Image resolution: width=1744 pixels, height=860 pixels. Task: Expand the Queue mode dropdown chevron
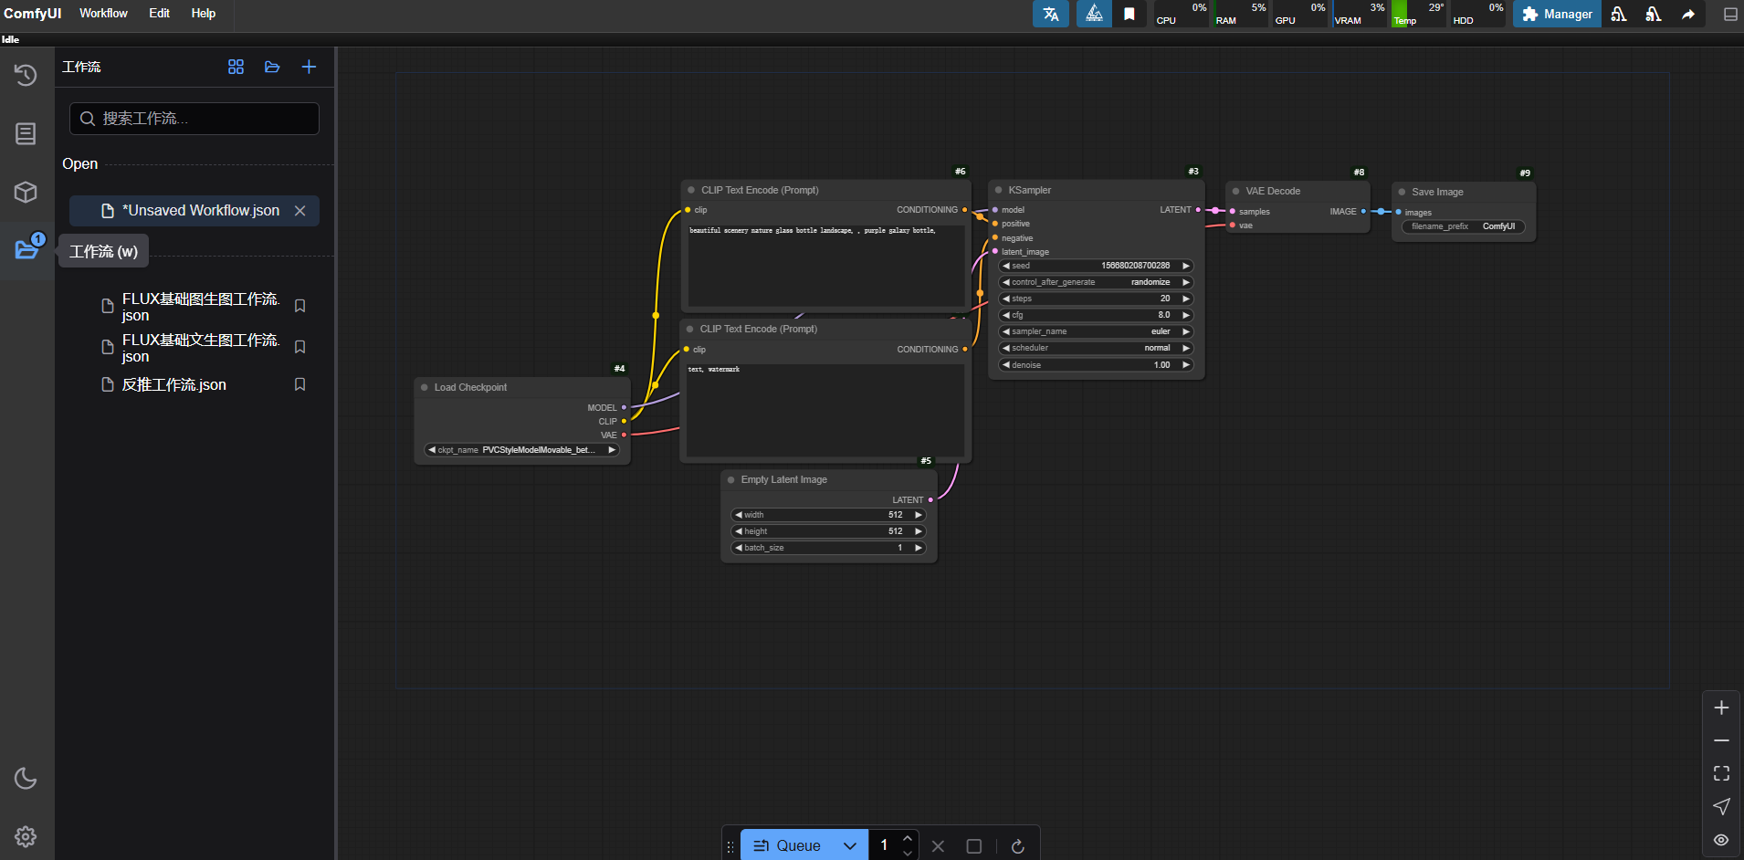coord(850,845)
